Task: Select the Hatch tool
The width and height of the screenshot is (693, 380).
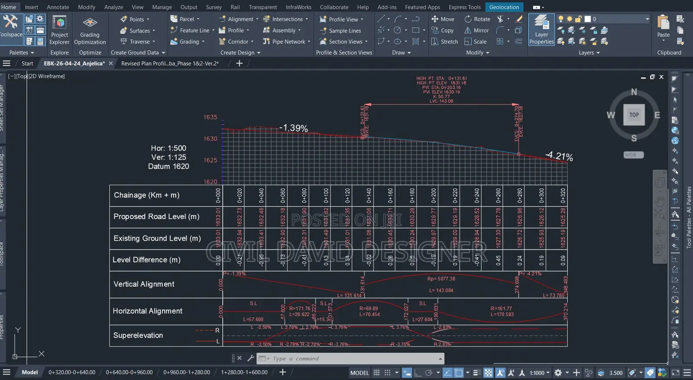Action: [416, 42]
